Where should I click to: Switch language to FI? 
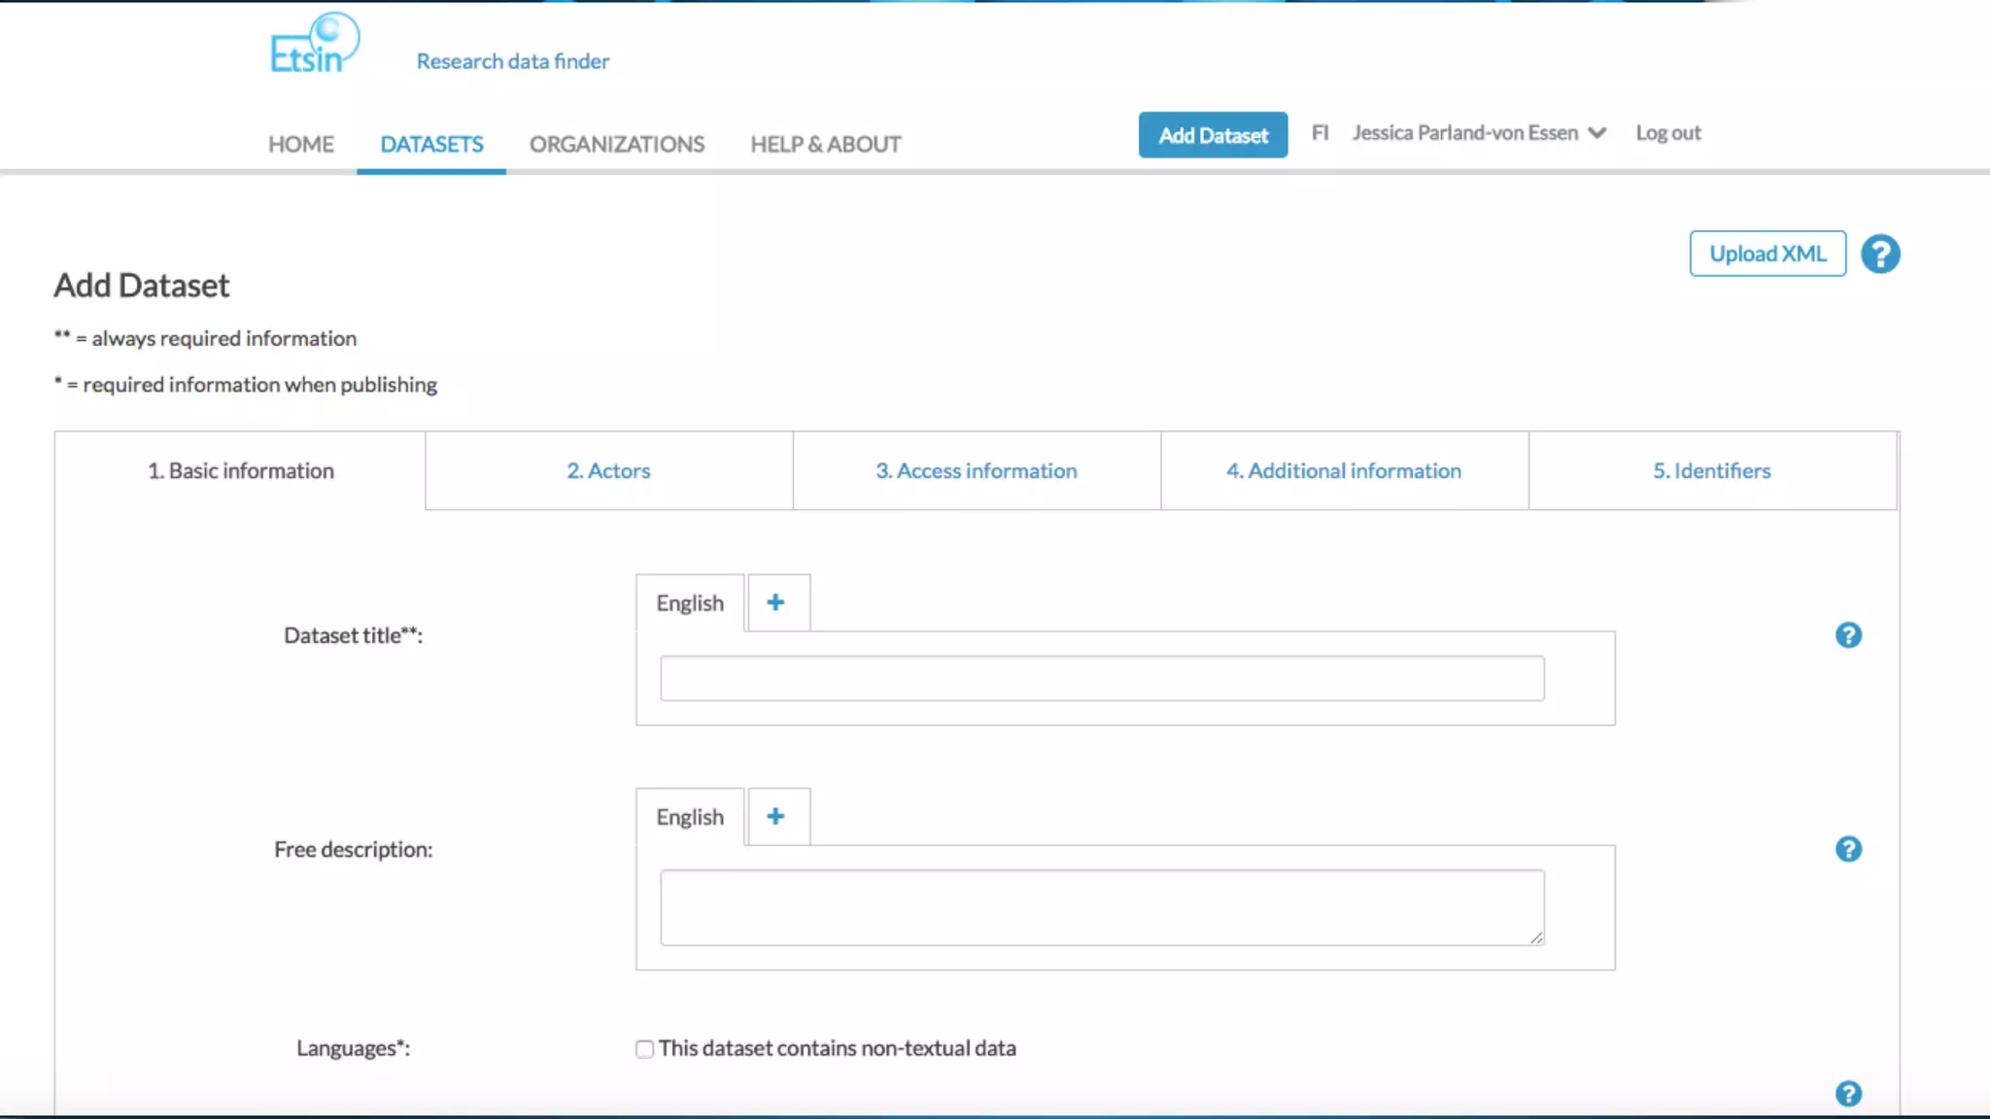tap(1319, 133)
